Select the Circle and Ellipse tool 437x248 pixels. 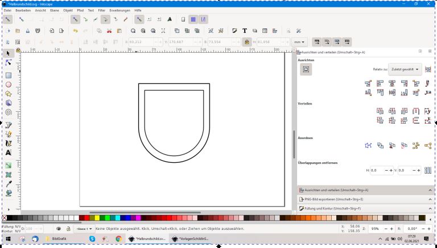point(9,85)
